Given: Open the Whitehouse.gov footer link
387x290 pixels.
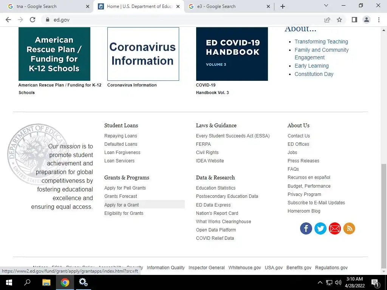Looking at the screenshot, I should [245, 268].
